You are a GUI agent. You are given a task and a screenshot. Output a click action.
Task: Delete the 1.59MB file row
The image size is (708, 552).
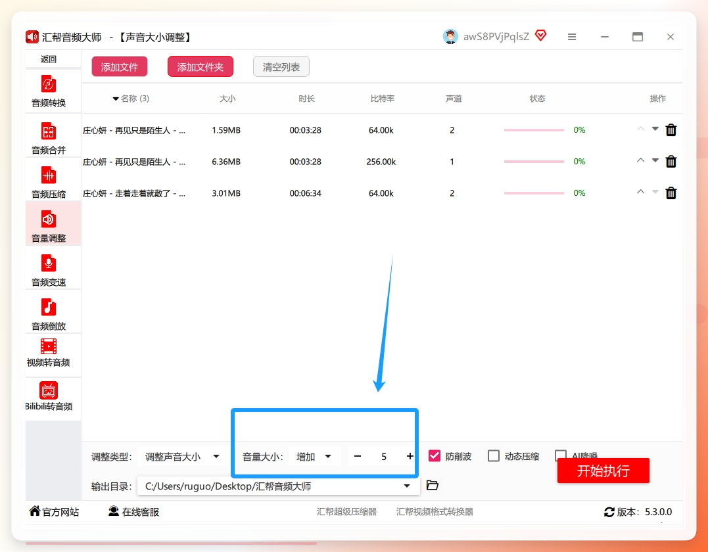pos(671,130)
